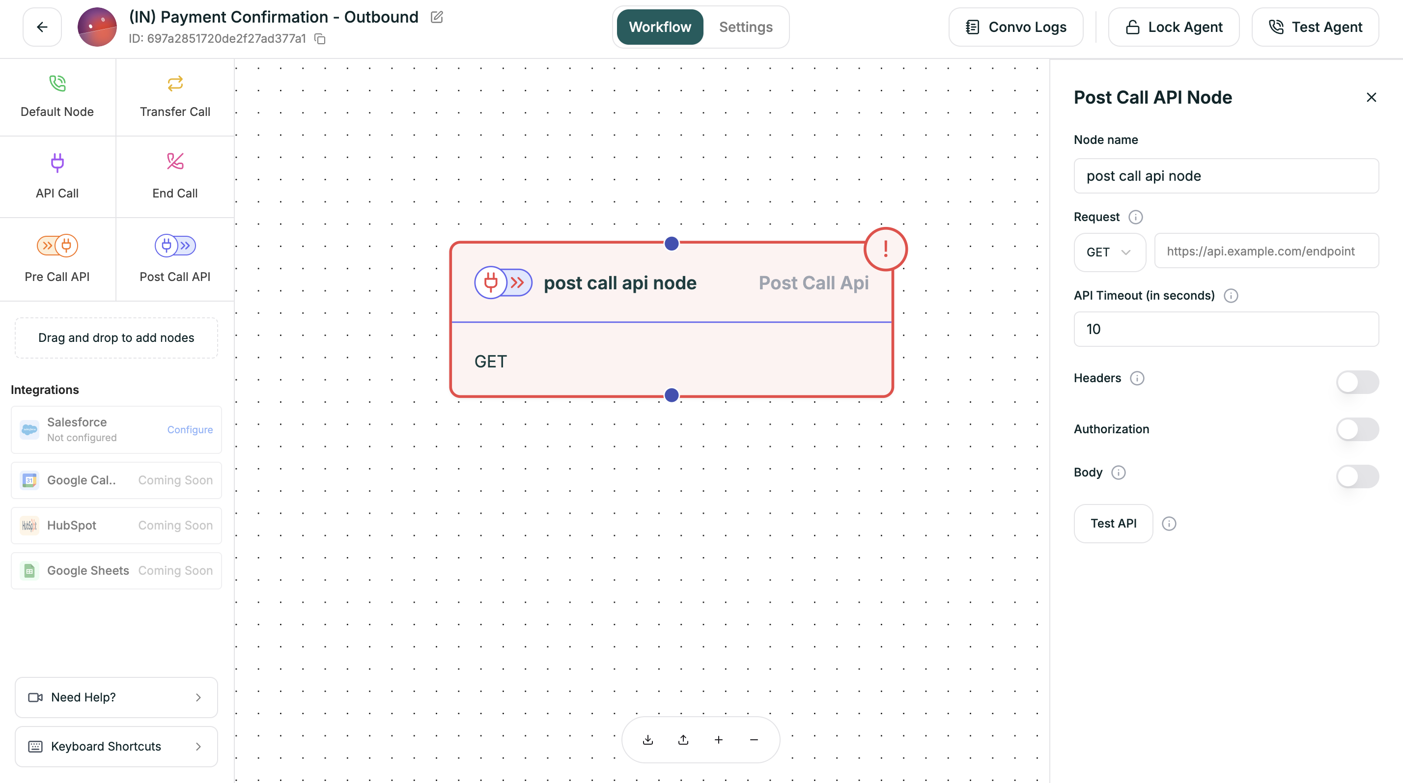
Task: Enable the Headers toggle
Action: [x=1357, y=382]
